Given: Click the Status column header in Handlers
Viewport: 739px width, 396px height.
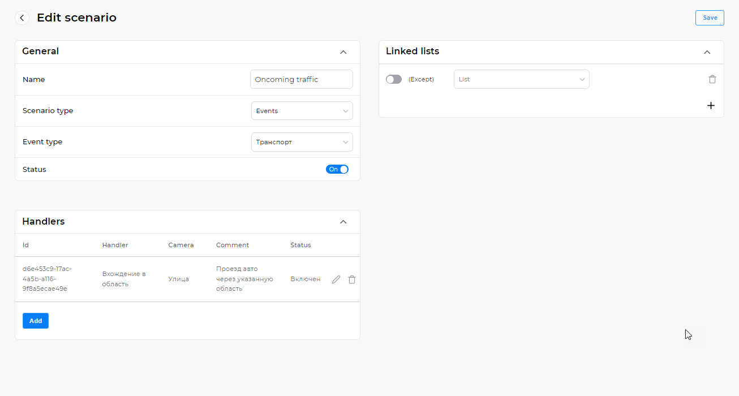Looking at the screenshot, I should 300,245.
